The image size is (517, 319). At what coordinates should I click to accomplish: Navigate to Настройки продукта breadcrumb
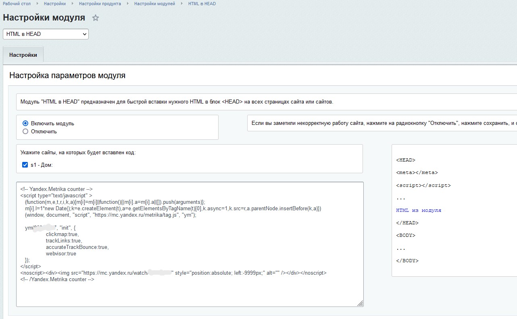[x=100, y=4]
